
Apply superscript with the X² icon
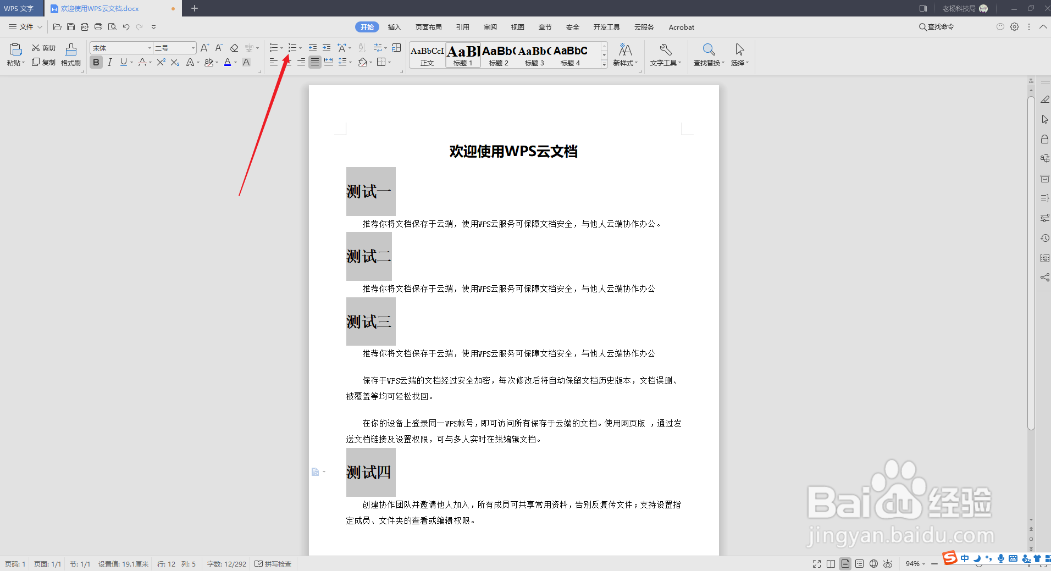[161, 62]
